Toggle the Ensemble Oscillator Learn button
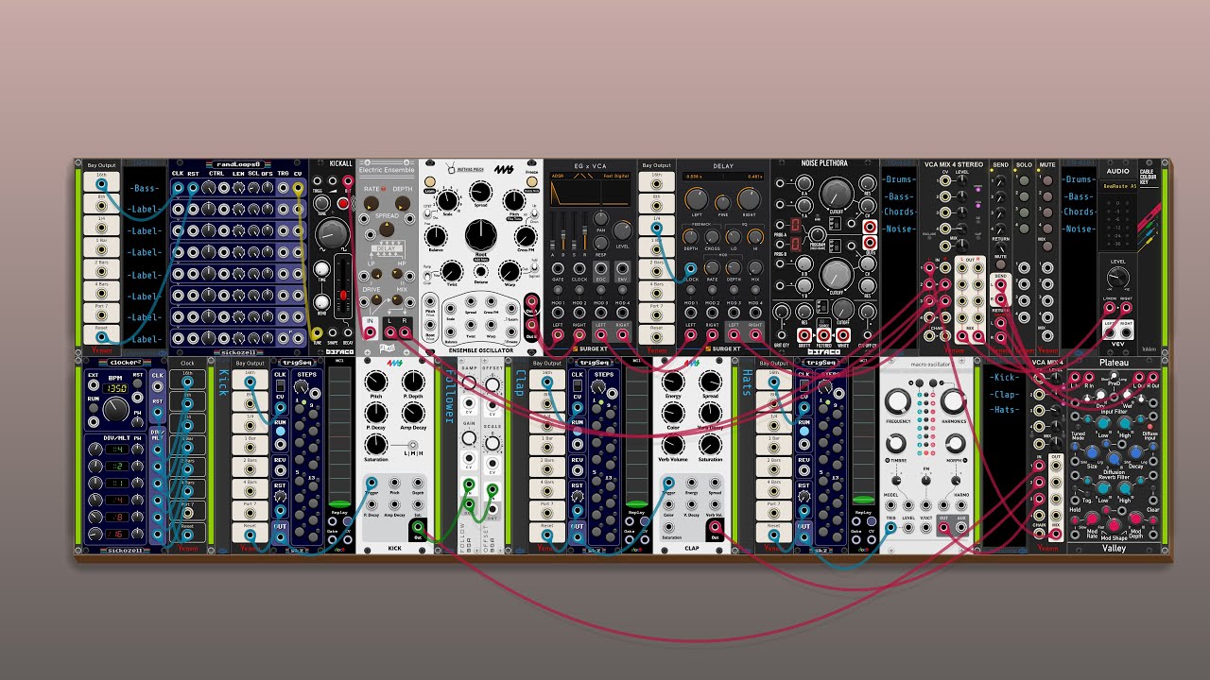1210x680 pixels. tap(430, 181)
